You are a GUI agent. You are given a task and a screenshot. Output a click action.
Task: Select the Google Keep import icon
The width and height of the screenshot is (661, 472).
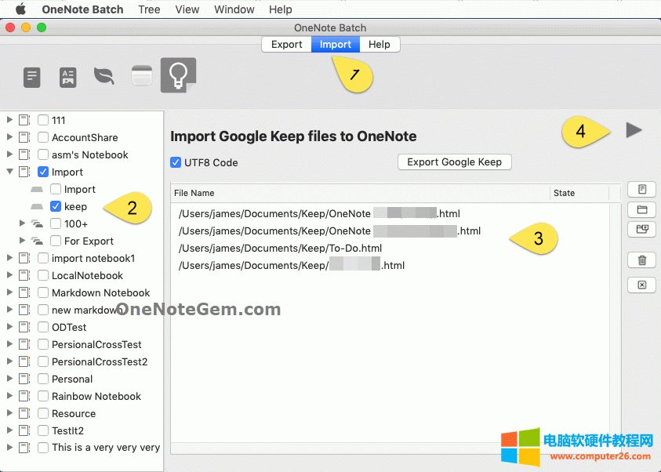pyautogui.click(x=178, y=76)
